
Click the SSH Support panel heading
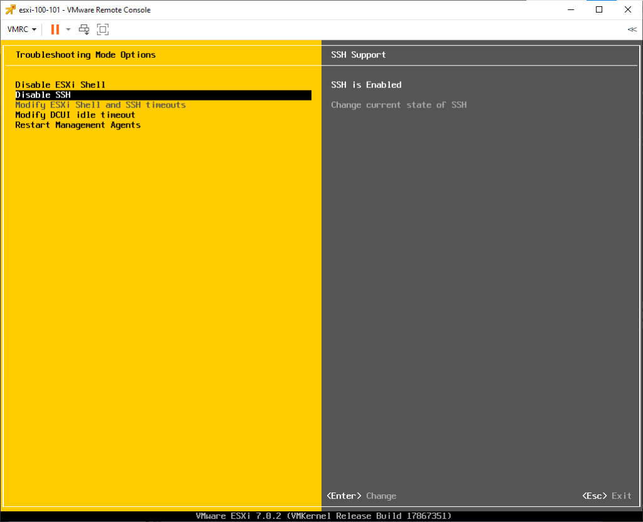click(x=359, y=55)
